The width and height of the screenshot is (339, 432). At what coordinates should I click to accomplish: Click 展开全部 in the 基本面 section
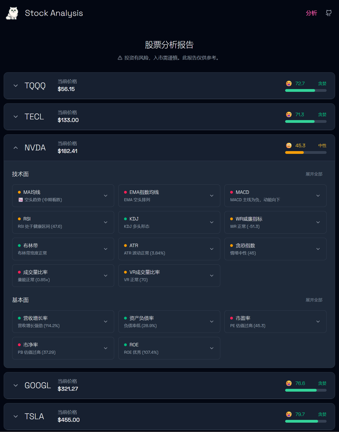[x=314, y=300]
